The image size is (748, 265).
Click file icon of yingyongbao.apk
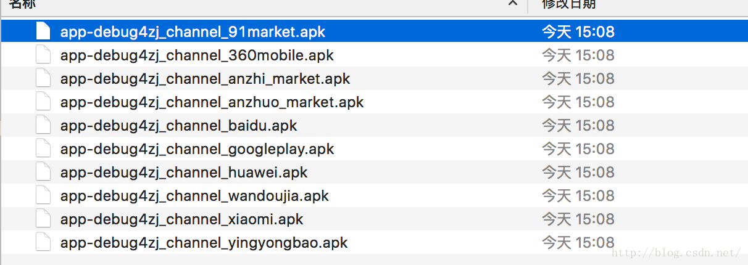click(43, 242)
